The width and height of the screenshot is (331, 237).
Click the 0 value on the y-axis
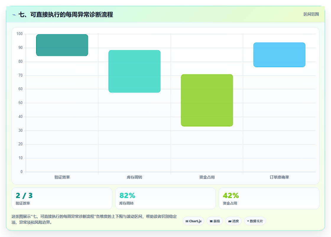click(x=22, y=172)
